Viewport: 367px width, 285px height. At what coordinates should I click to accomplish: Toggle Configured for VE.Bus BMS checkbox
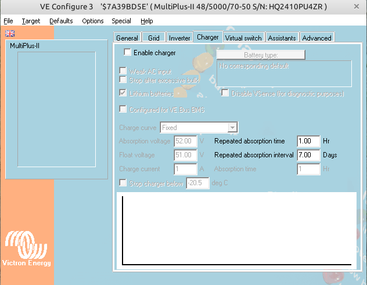click(123, 109)
